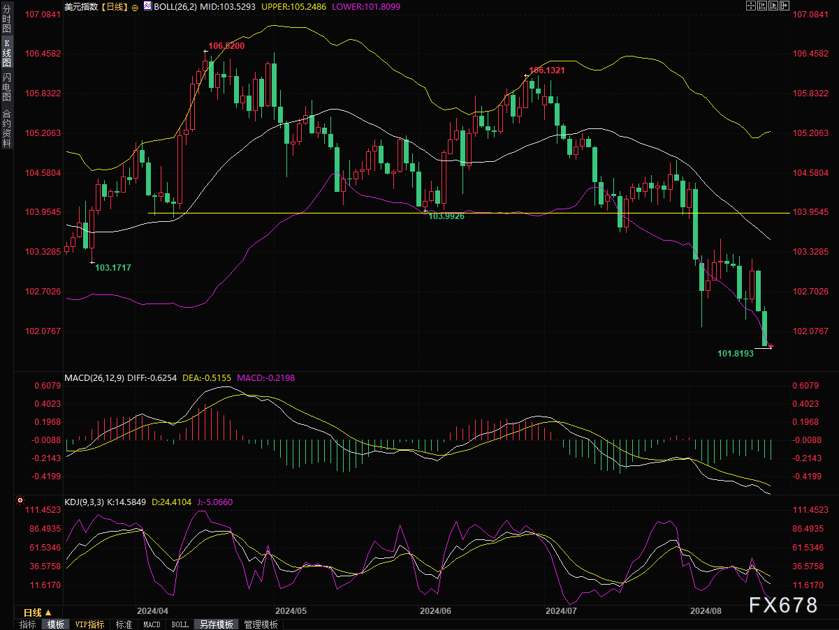
Task: Click the 106.5200 high price label
Action: coord(226,45)
